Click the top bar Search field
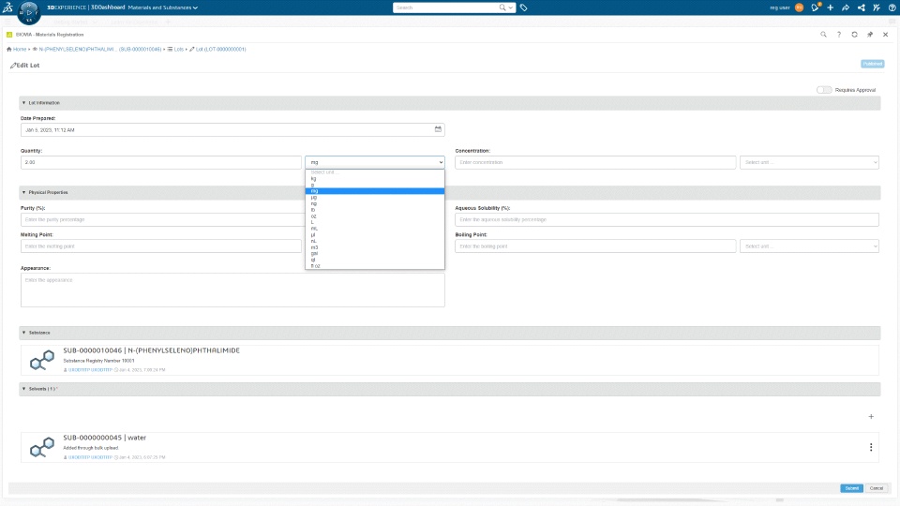 click(x=445, y=7)
